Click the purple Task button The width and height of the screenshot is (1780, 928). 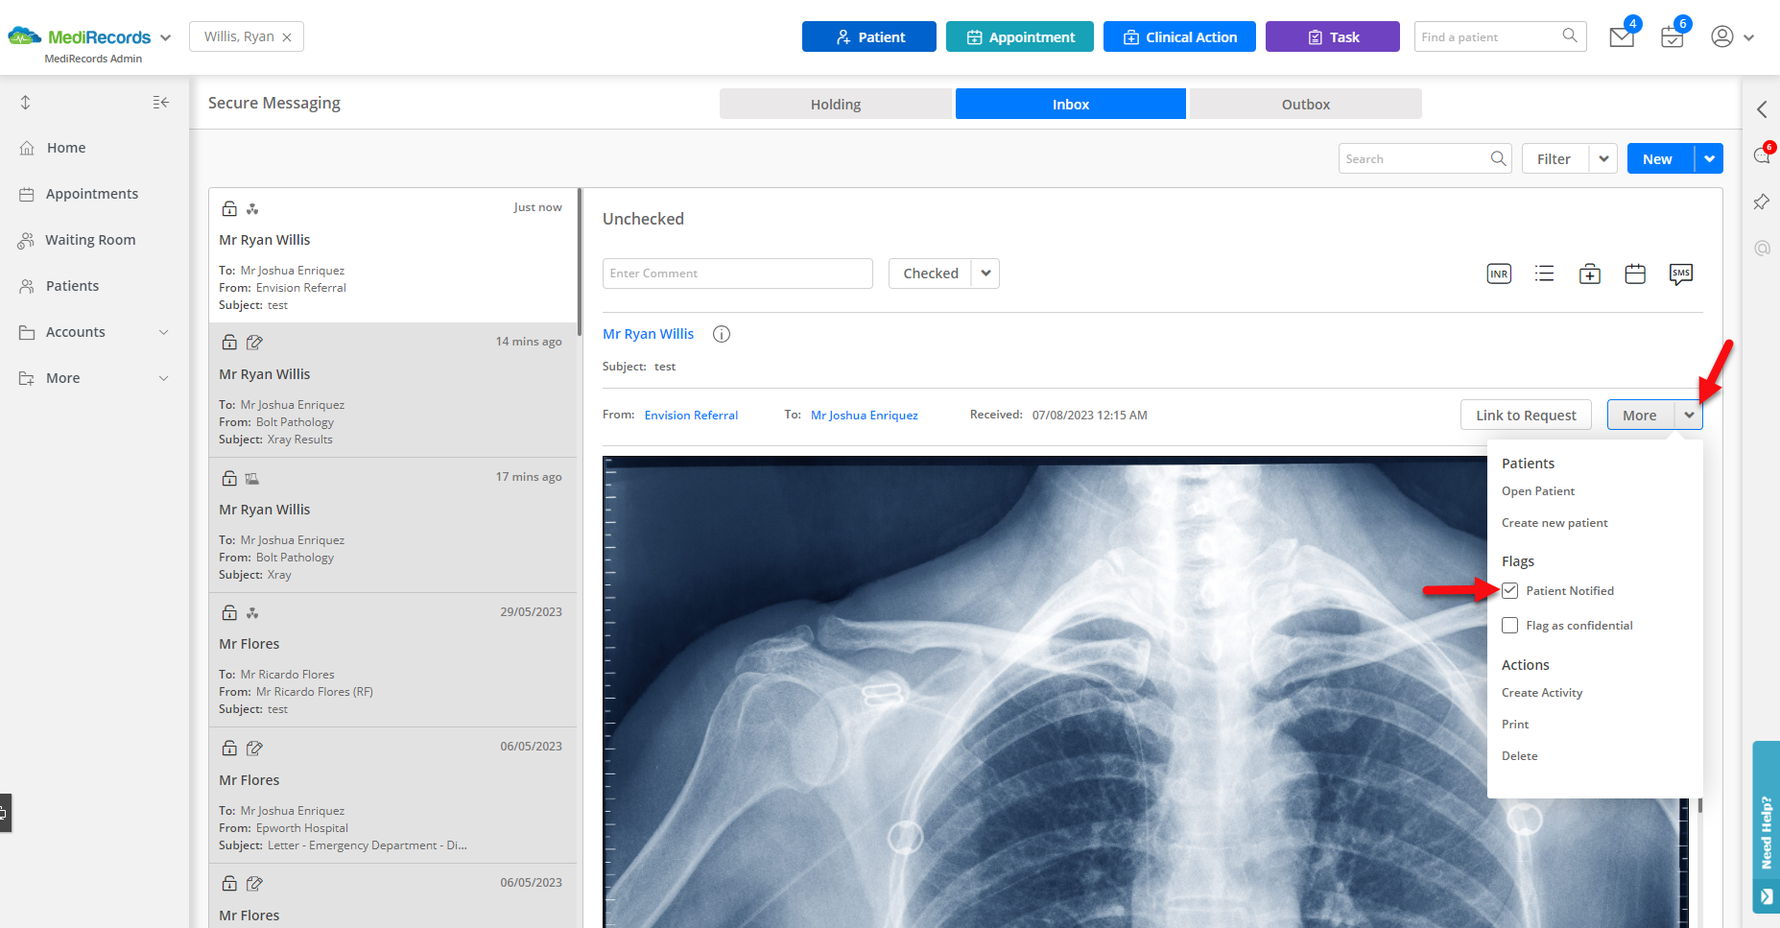click(x=1333, y=36)
